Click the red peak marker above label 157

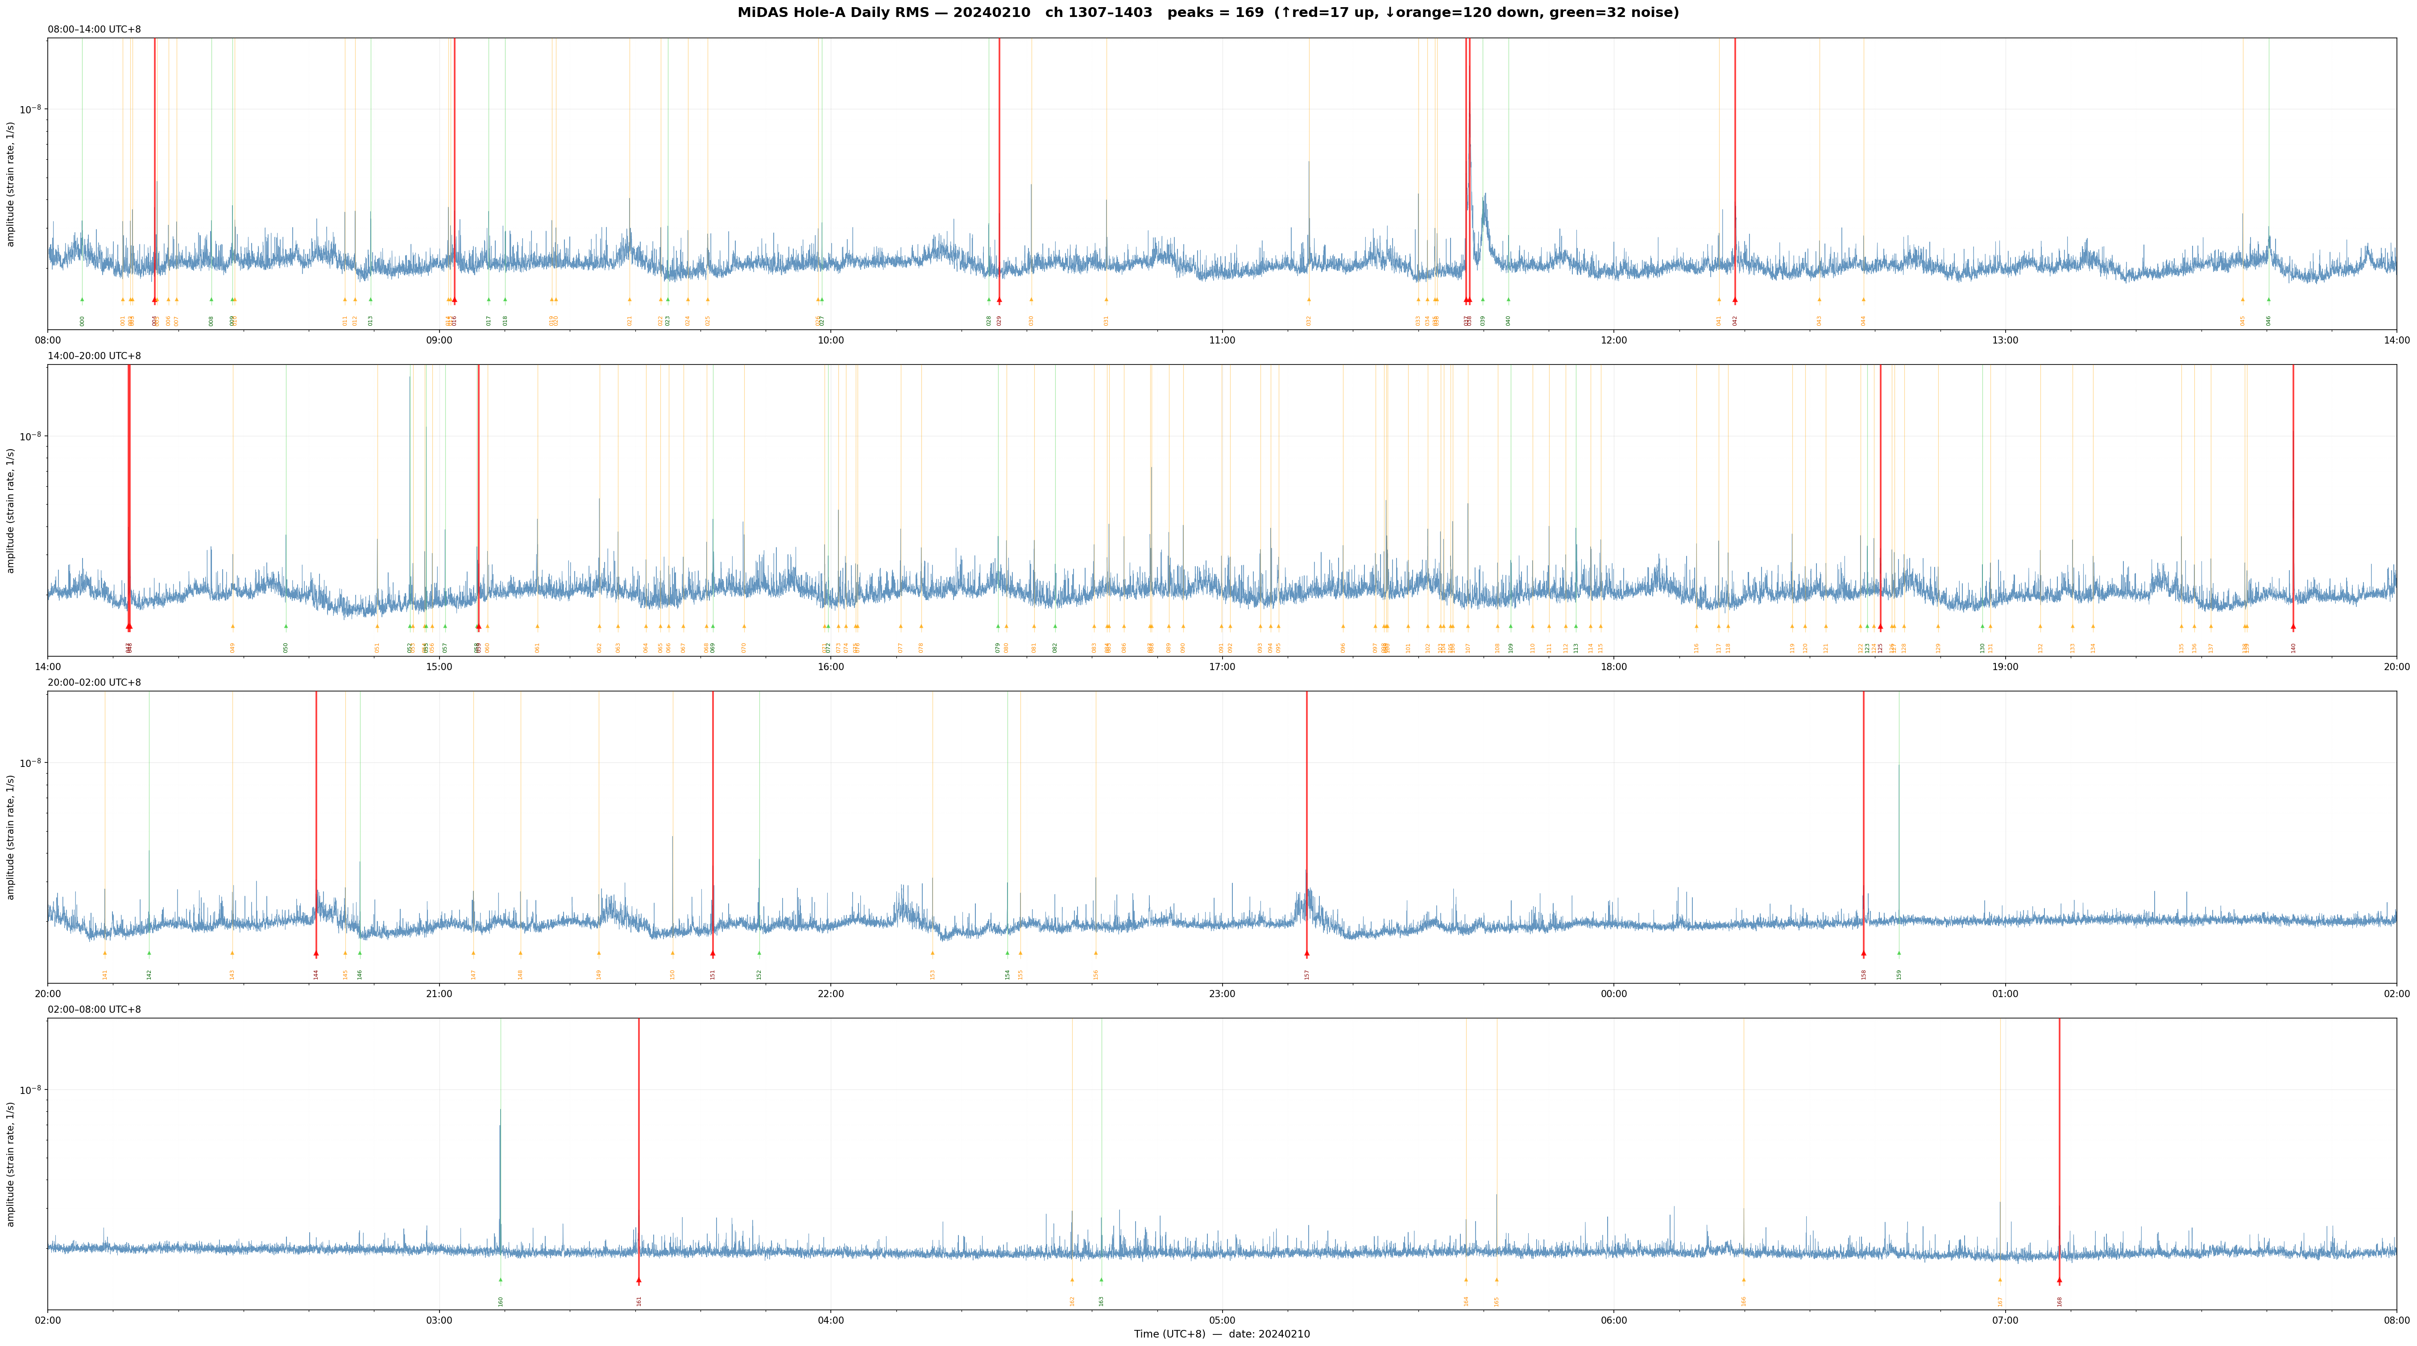[x=1307, y=953]
